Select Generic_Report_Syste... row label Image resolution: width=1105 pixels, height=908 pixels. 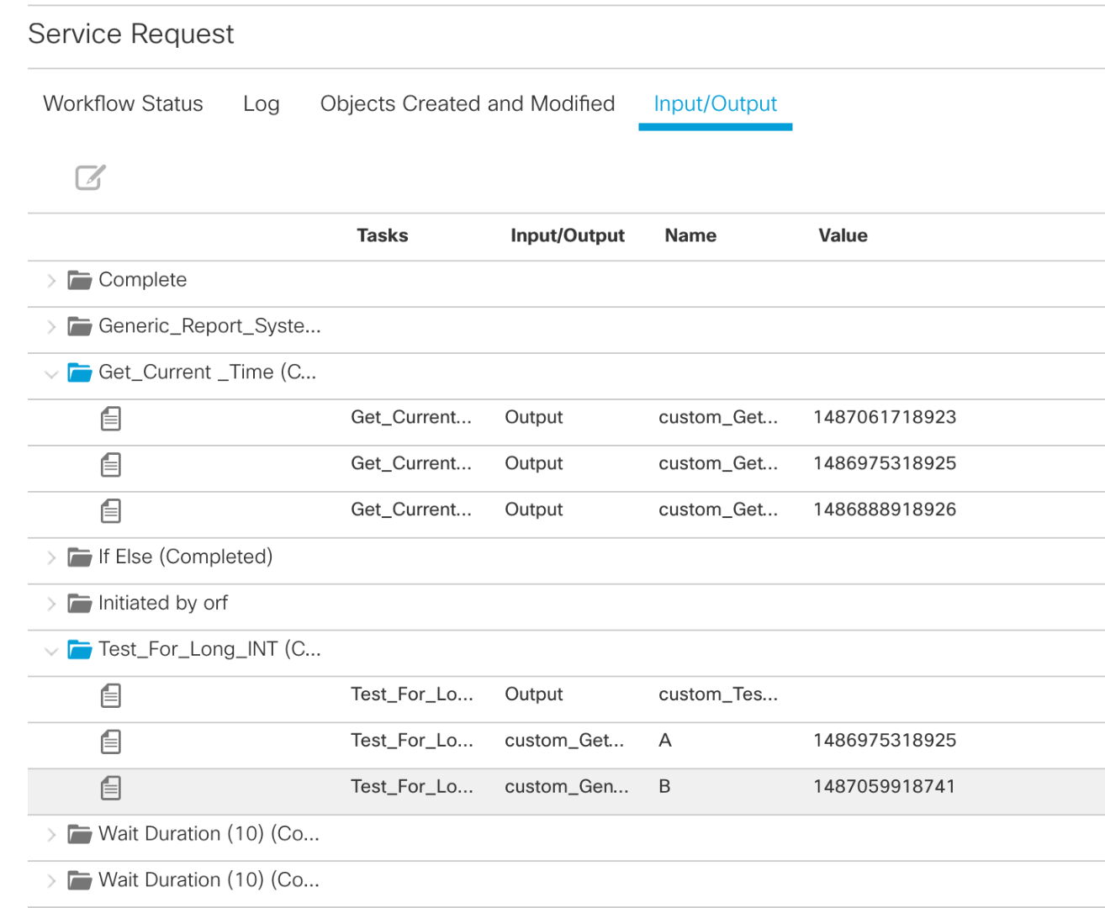(x=209, y=326)
